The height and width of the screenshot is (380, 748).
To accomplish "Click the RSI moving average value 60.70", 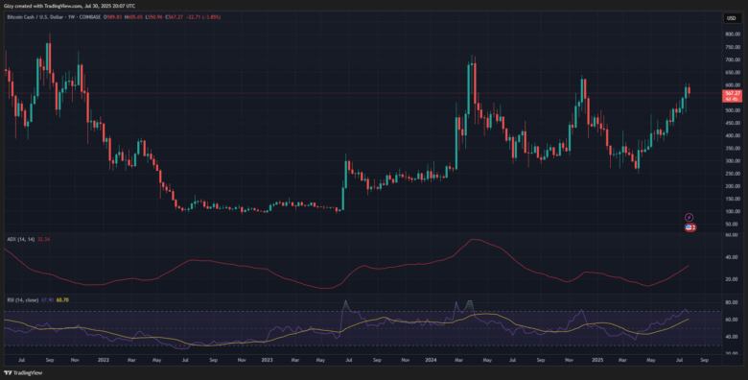I will 62,299.
